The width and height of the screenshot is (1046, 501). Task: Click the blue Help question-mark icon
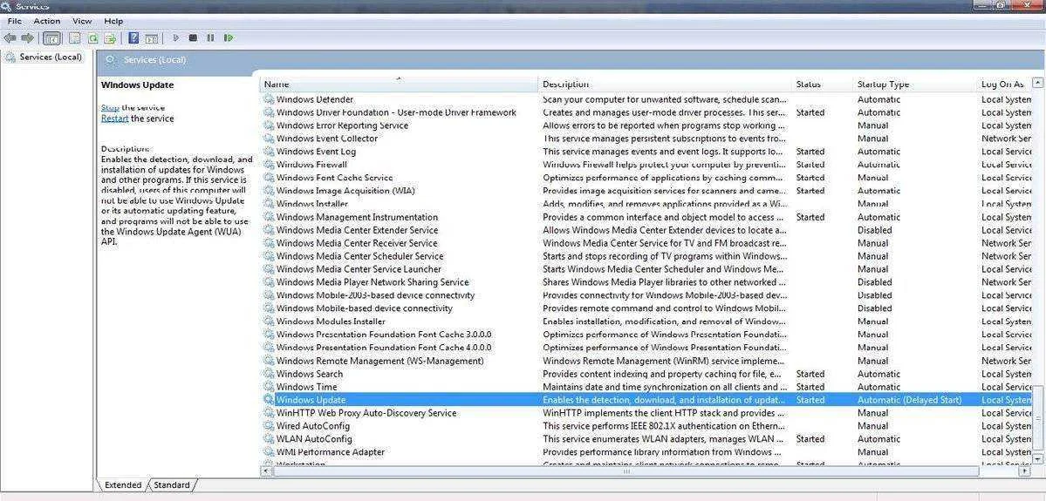click(x=133, y=38)
